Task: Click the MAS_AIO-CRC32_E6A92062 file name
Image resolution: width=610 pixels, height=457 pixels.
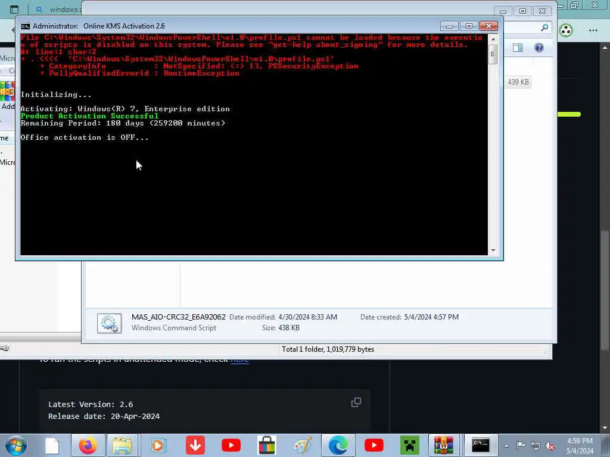Action: [179, 317]
